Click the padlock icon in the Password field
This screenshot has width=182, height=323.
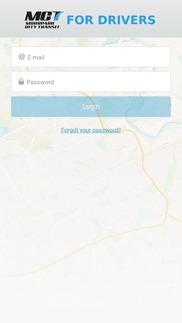coord(21,82)
